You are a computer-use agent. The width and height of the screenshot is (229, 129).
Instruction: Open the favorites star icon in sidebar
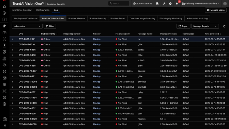tap(4, 6)
